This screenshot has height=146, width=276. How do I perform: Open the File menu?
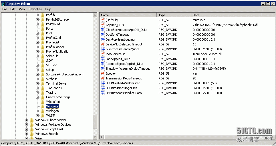[x=5, y=9]
